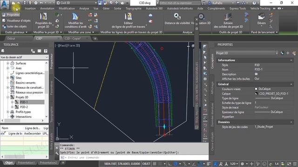The image size is (298, 167).
Task: Click the viewport label [-][Haut][Filaire 2D]
Action: pyautogui.click(x=68, y=45)
